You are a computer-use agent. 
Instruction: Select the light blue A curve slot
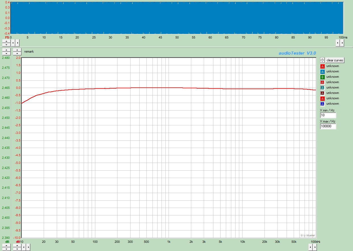pyautogui.click(x=322, y=72)
